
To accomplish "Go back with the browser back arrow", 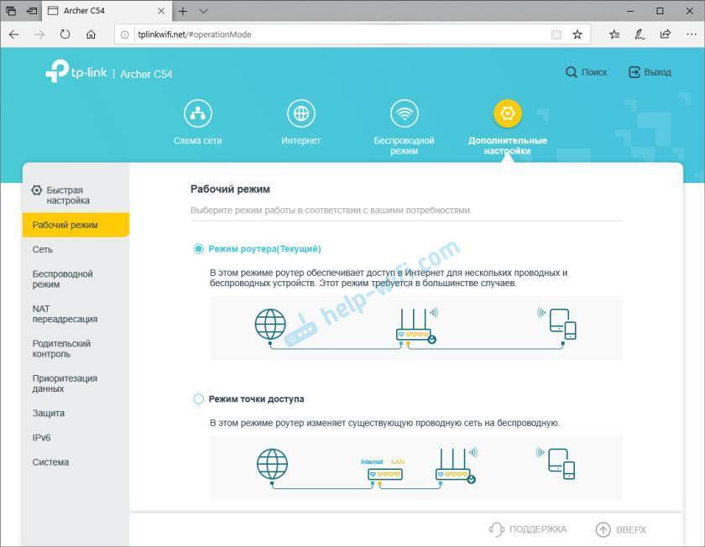I will (14, 34).
